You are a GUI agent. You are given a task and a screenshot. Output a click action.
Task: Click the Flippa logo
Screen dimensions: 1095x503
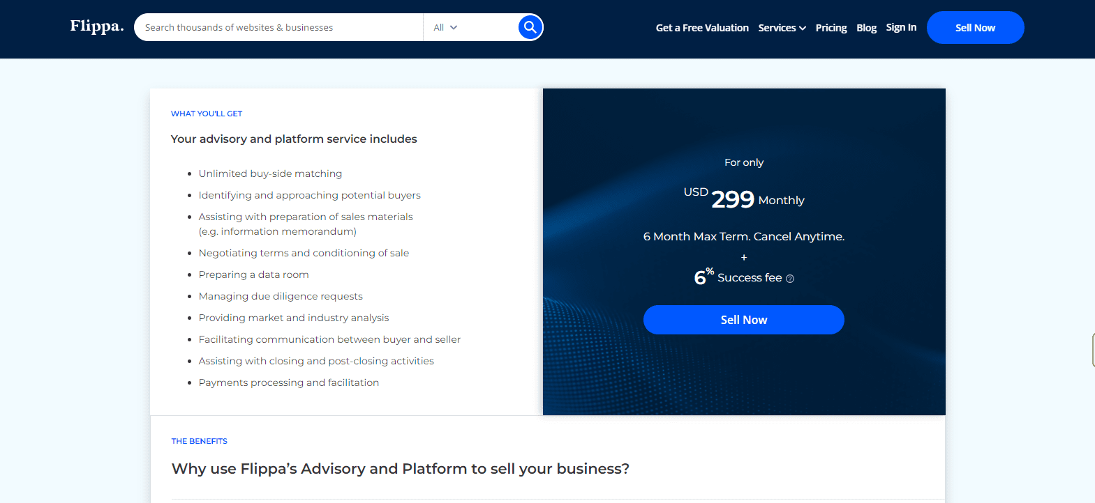coord(97,26)
